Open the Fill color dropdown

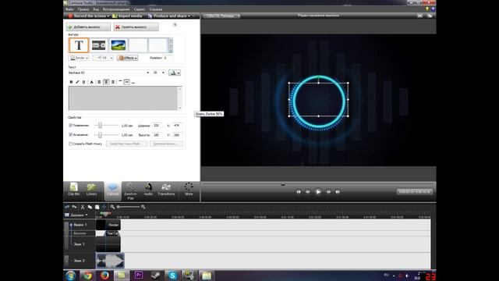click(103, 58)
